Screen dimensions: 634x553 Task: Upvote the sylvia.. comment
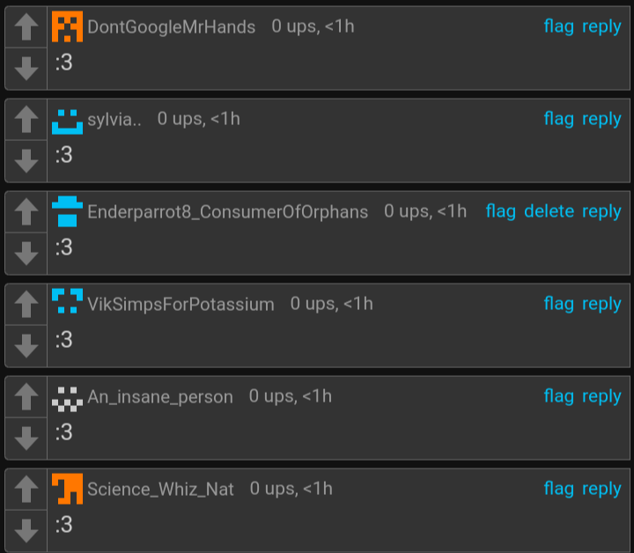[26, 120]
